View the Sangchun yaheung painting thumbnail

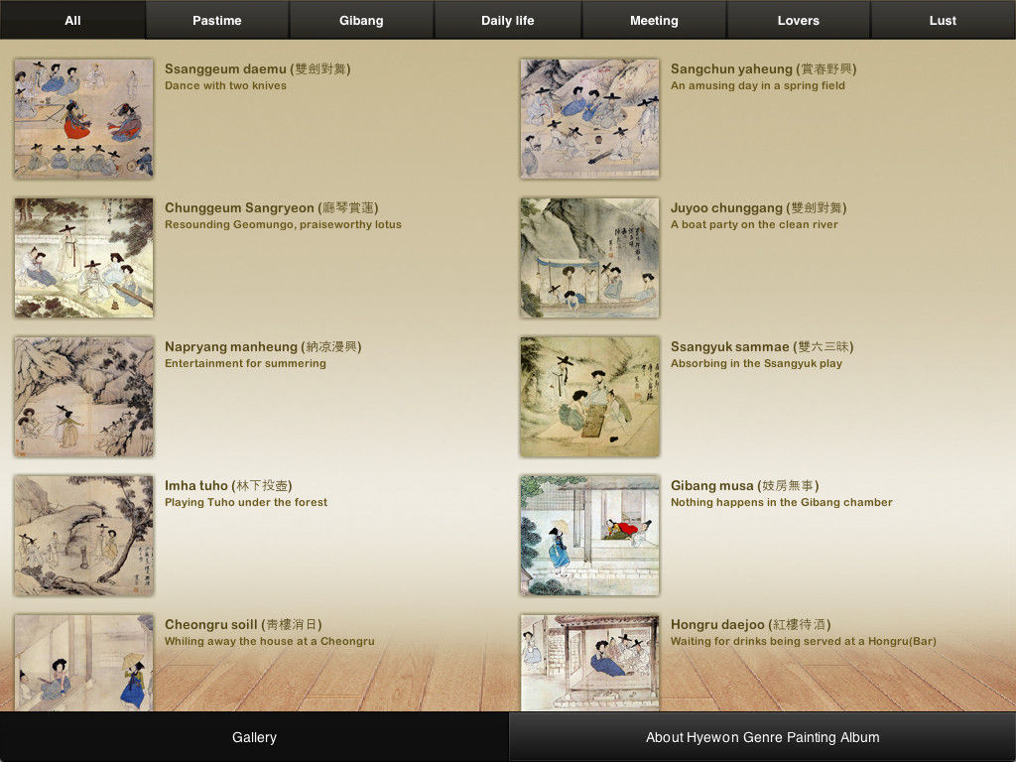point(589,119)
